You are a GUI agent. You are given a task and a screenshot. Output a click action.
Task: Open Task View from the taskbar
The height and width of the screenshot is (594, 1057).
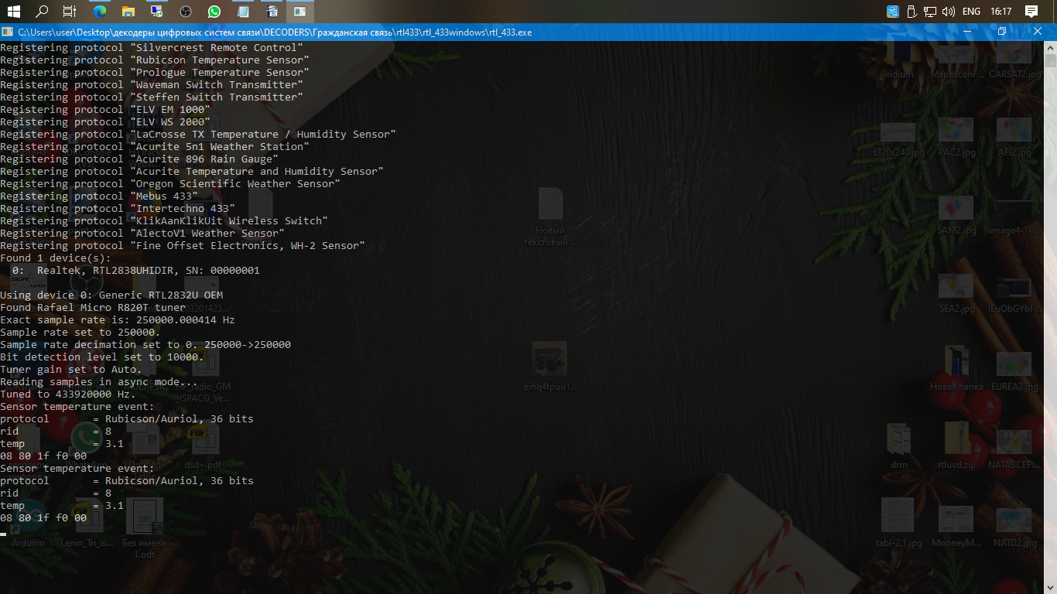pyautogui.click(x=70, y=12)
